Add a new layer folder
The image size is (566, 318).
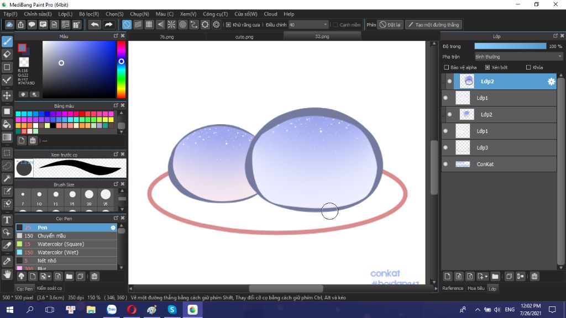tap(495, 276)
